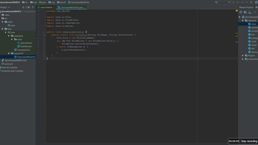Image resolution: width=258 pixels, height=145 pixels.
Task: Click the src breadcrumb in navigation bar
Action: click(x=25, y=2)
